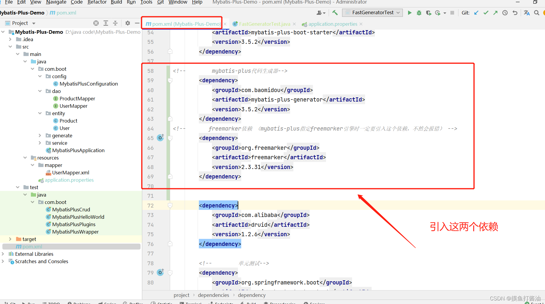The height and width of the screenshot is (304, 545).
Task: Collapse the src folder
Action: click(10, 47)
